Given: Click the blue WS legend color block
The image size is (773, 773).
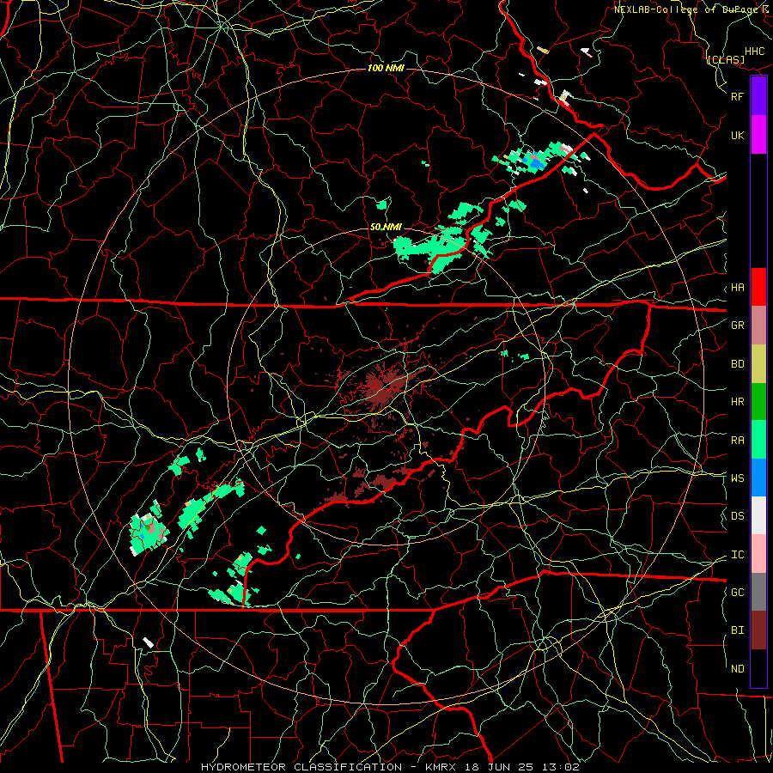Looking at the screenshot, I should [758, 478].
